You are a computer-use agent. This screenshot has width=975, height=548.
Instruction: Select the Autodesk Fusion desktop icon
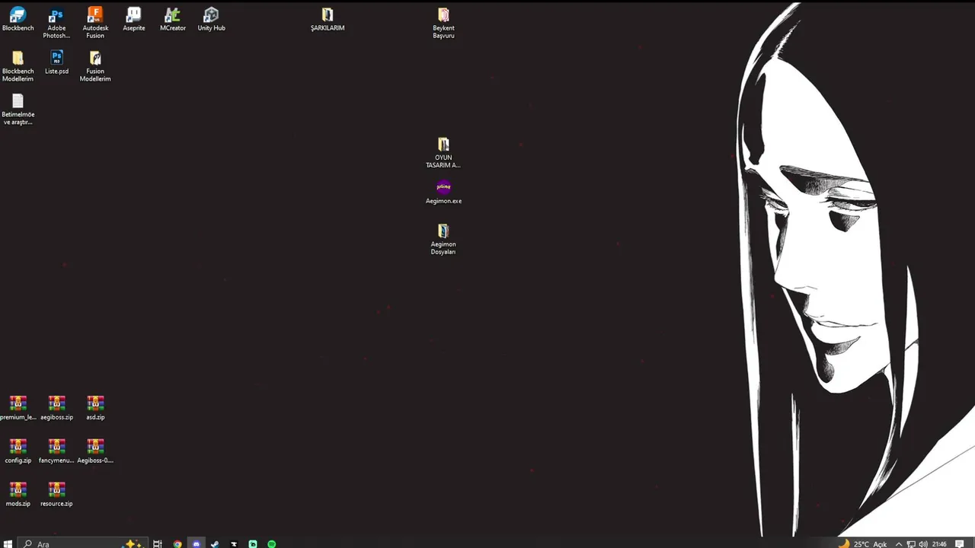point(95,24)
